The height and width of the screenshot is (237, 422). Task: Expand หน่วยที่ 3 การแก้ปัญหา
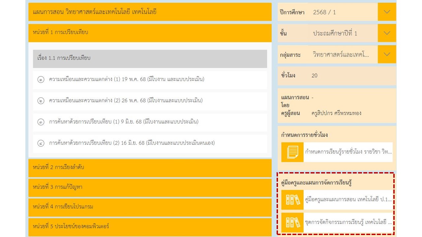150,187
